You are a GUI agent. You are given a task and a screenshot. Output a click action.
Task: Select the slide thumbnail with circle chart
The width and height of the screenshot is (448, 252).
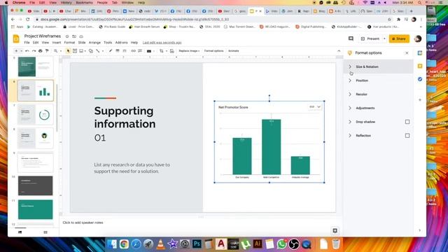click(36, 115)
